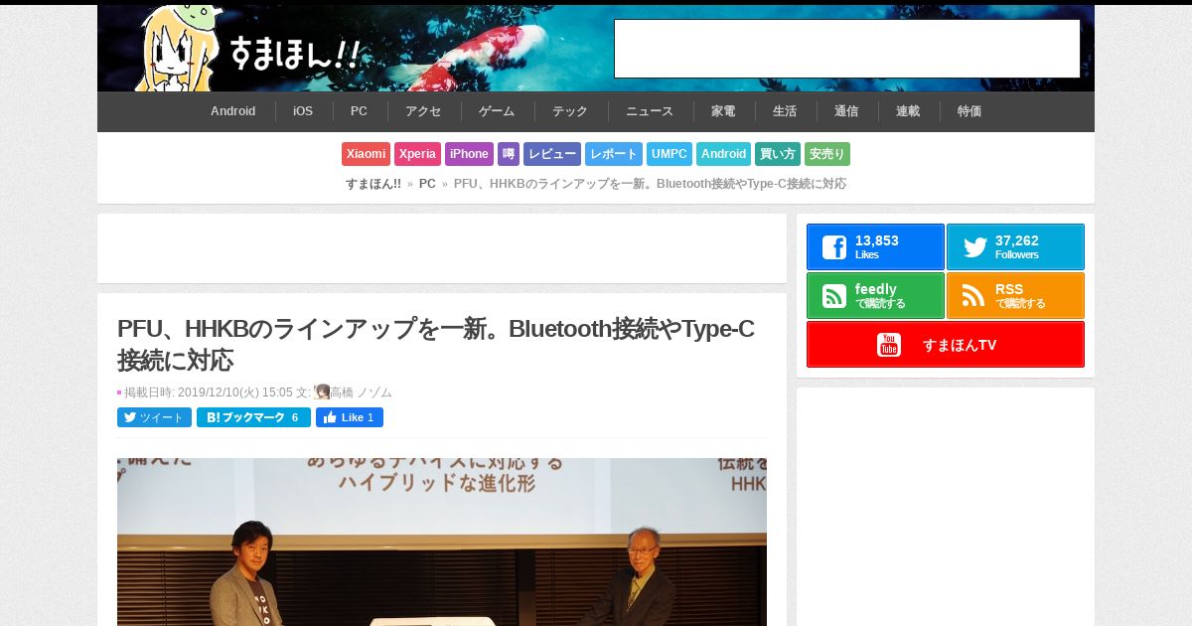The width and height of the screenshot is (1192, 626).
Task: Open the Facebook Likes widget
Action: point(875,246)
